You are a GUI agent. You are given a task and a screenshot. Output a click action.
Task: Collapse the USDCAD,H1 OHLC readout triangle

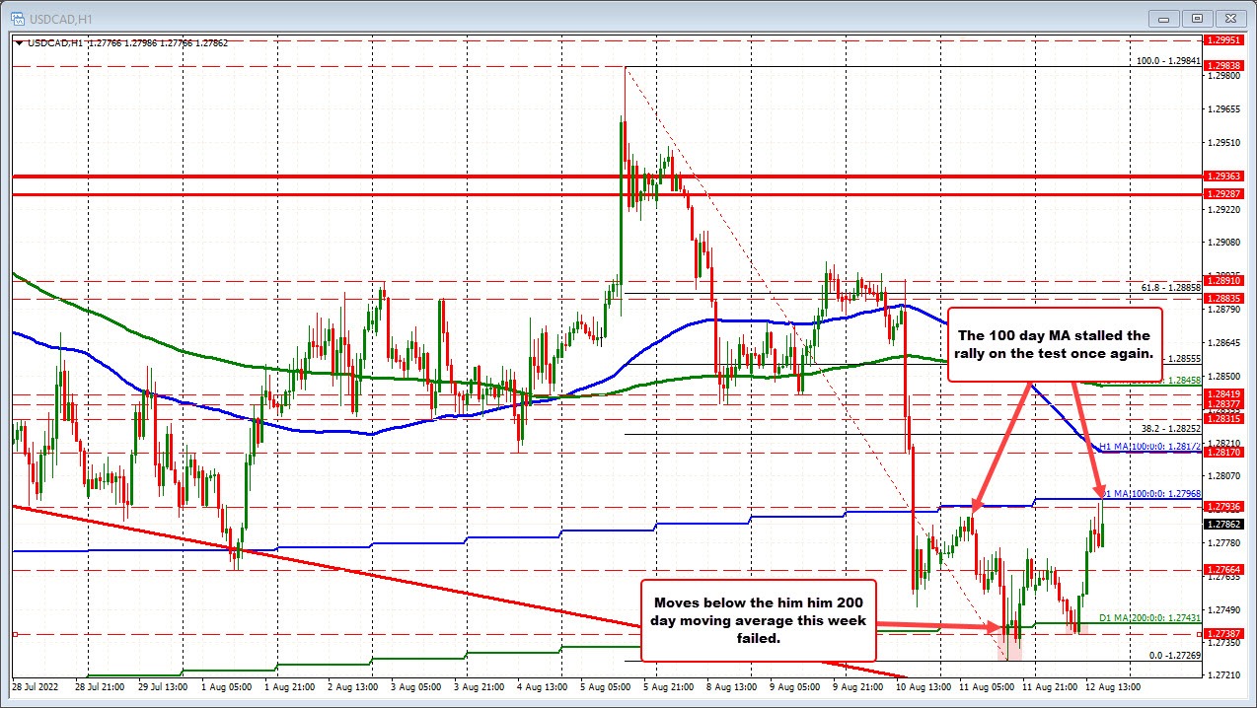pyautogui.click(x=19, y=43)
